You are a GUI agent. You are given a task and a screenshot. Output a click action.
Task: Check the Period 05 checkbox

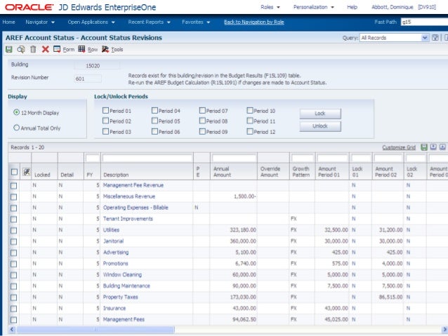[x=154, y=121]
